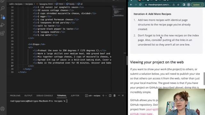The height and width of the screenshot is (115, 205).
Task: Click the lasagna.html breadcrumb
Action: (45, 4)
